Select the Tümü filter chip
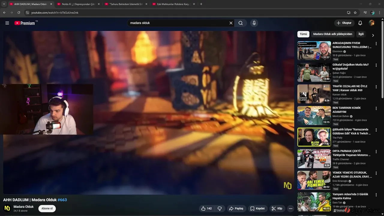384x216 pixels. coord(303,34)
